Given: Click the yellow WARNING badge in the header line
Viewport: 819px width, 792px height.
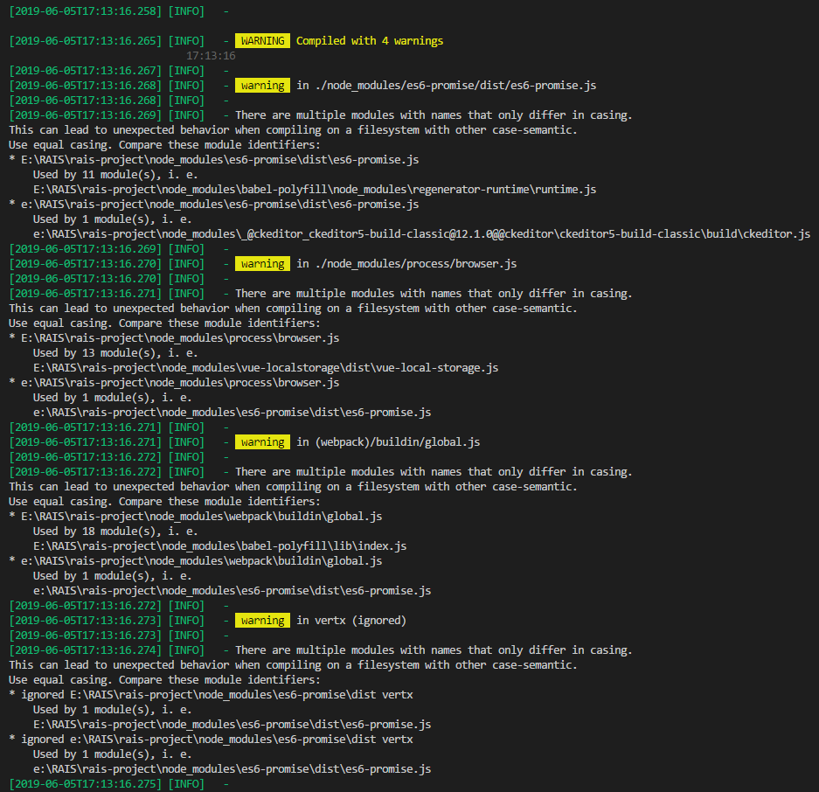Looking at the screenshot, I should point(263,41).
